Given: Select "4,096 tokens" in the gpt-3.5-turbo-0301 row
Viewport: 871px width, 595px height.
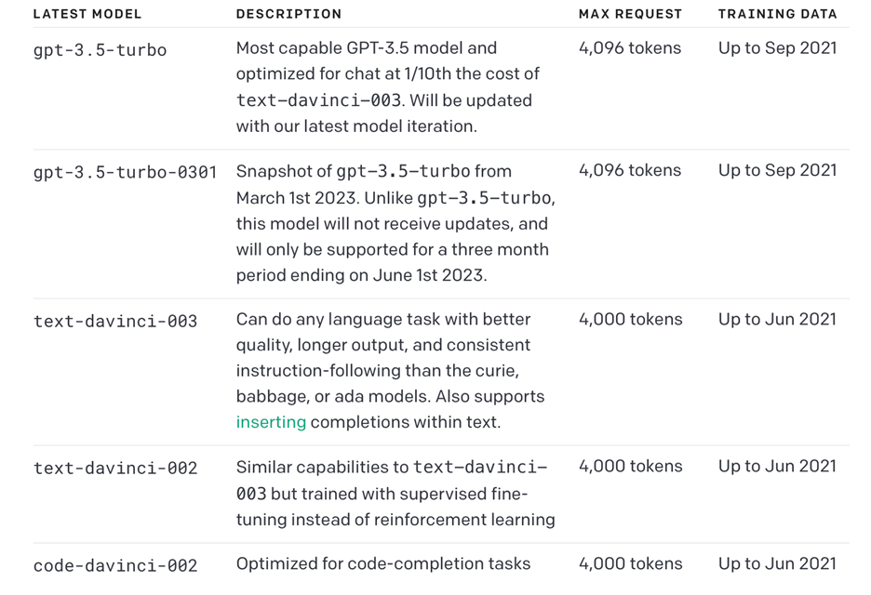Looking at the screenshot, I should (x=630, y=170).
